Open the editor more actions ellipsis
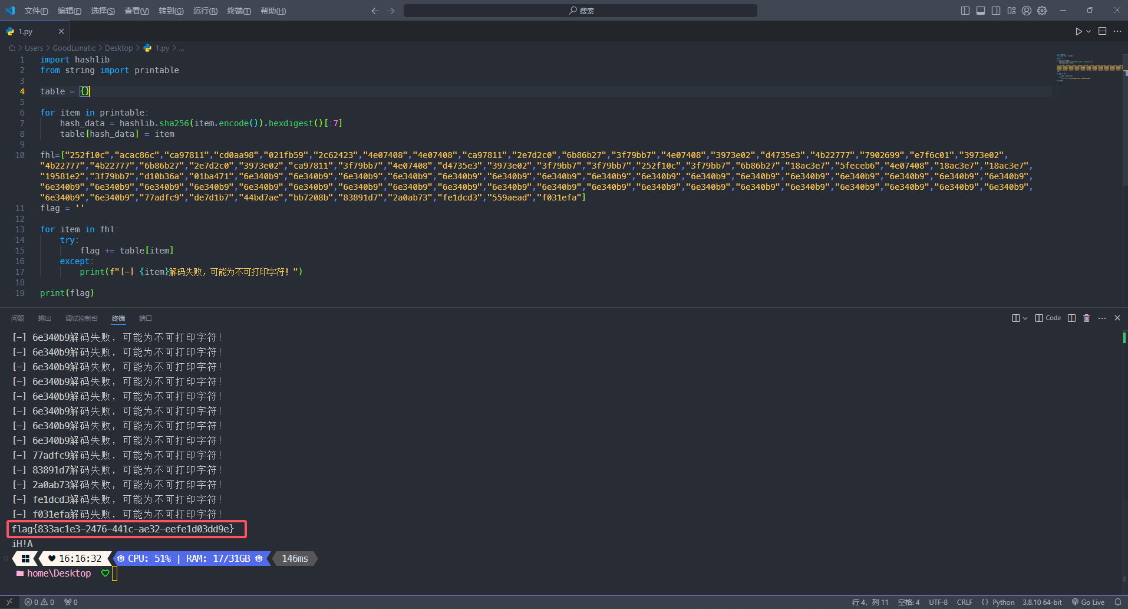The height and width of the screenshot is (609, 1128). click(x=1117, y=31)
